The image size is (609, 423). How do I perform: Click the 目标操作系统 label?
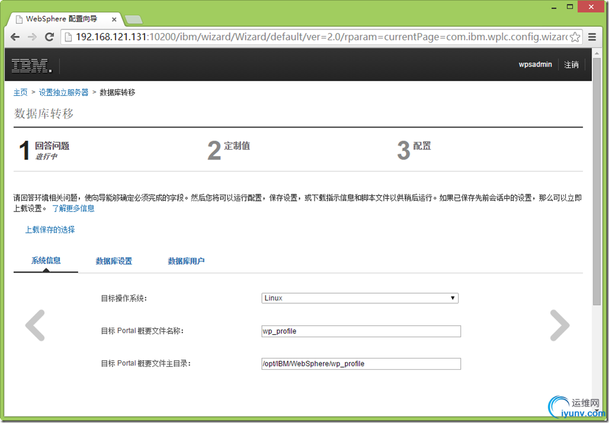124,299
